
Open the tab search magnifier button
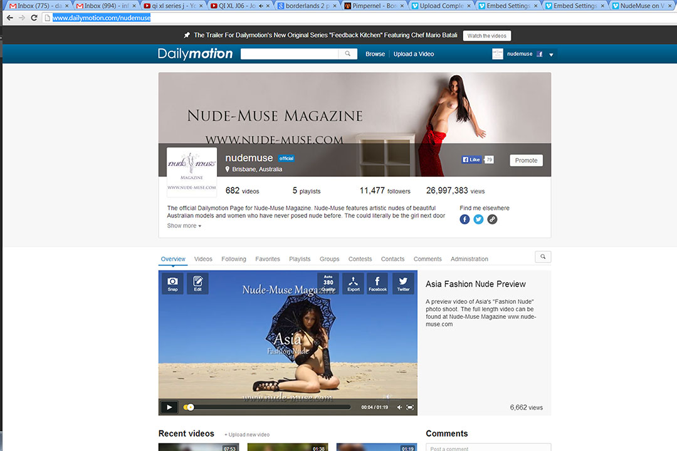pyautogui.click(x=543, y=257)
